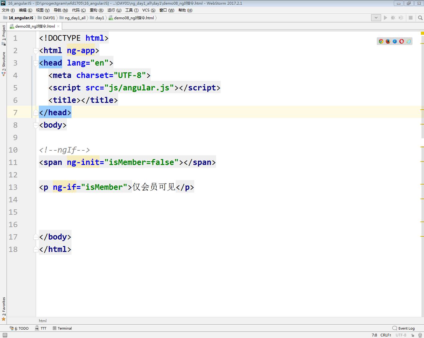Open the TODO tool window
424x338 pixels.
(x=19, y=328)
